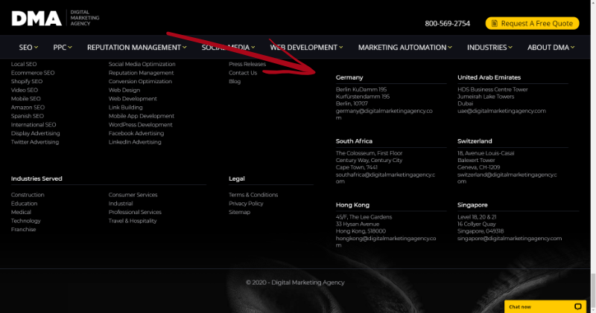Open the Marketing Automation dropdown
This screenshot has width=596, height=313.
tap(405, 48)
